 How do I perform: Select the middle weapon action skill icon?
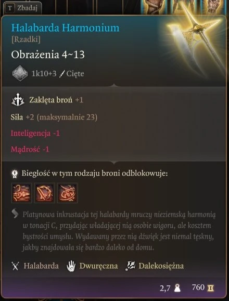(45, 193)
